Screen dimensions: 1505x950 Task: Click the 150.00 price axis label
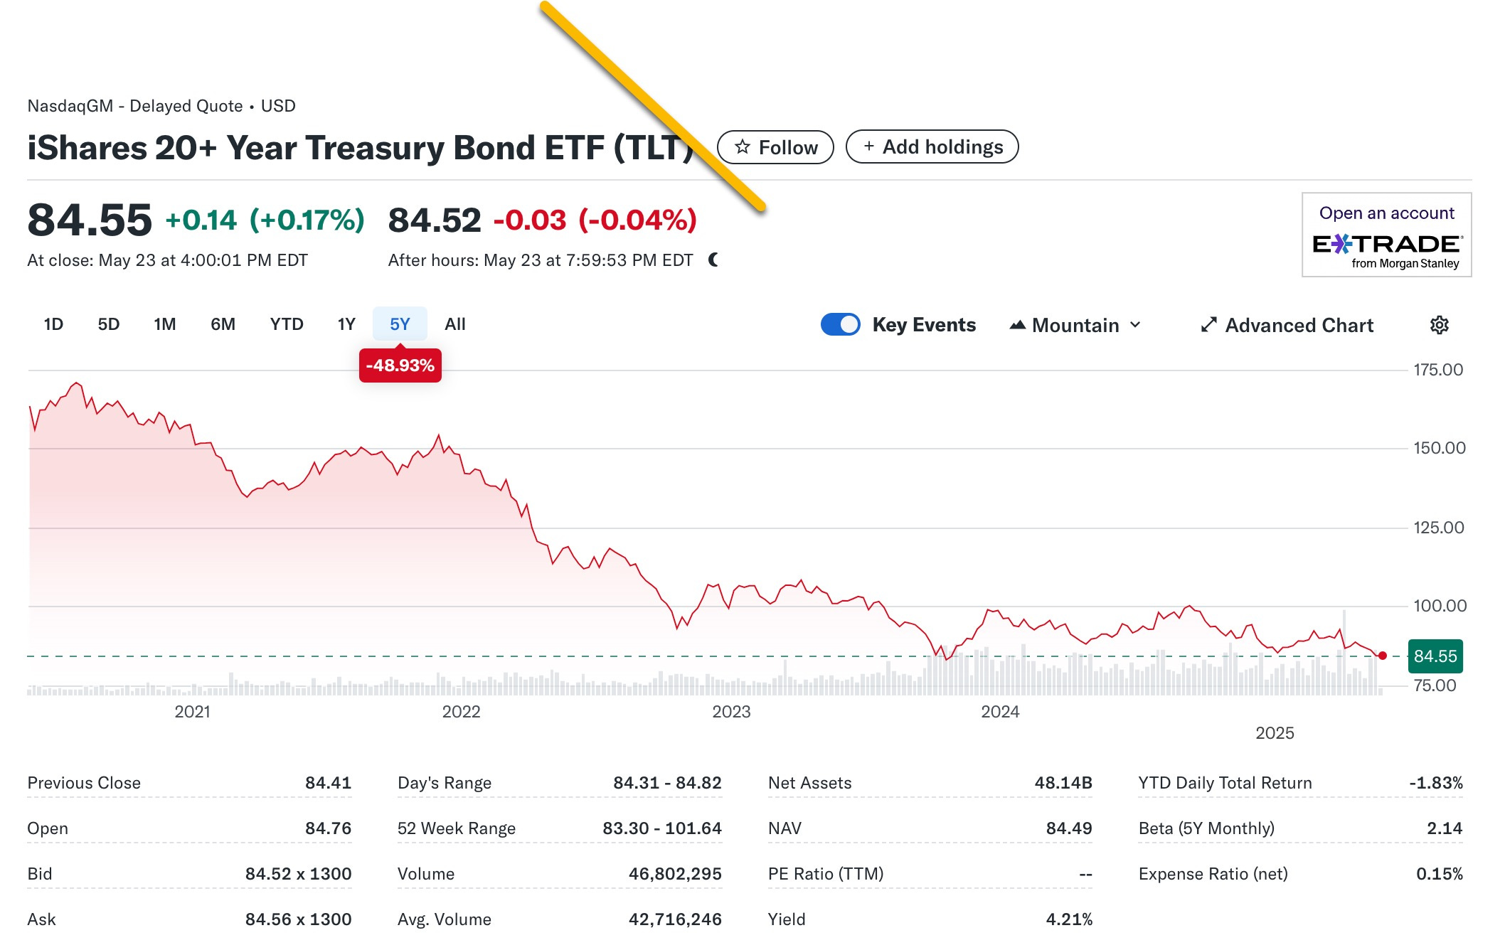pos(1440,448)
